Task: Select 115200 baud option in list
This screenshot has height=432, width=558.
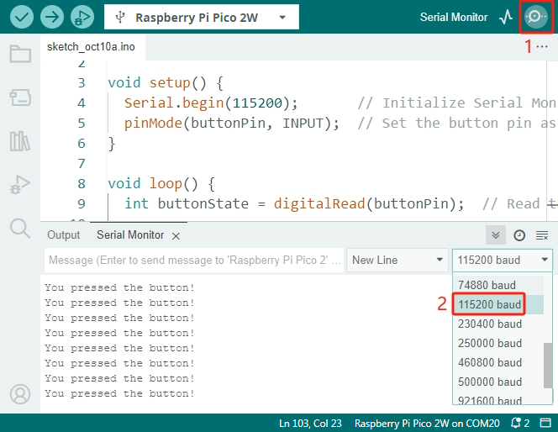Action: pos(497,304)
